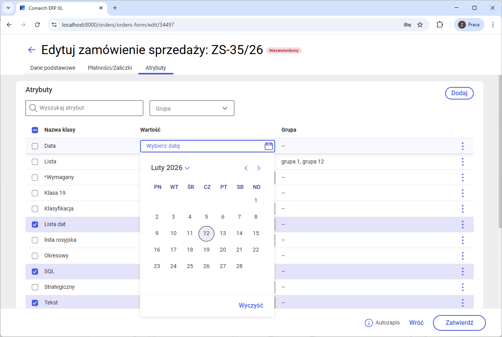This screenshot has width=502, height=337.
Task: Check the Klasyfikacja attribute checkbox
Action: pos(35,208)
